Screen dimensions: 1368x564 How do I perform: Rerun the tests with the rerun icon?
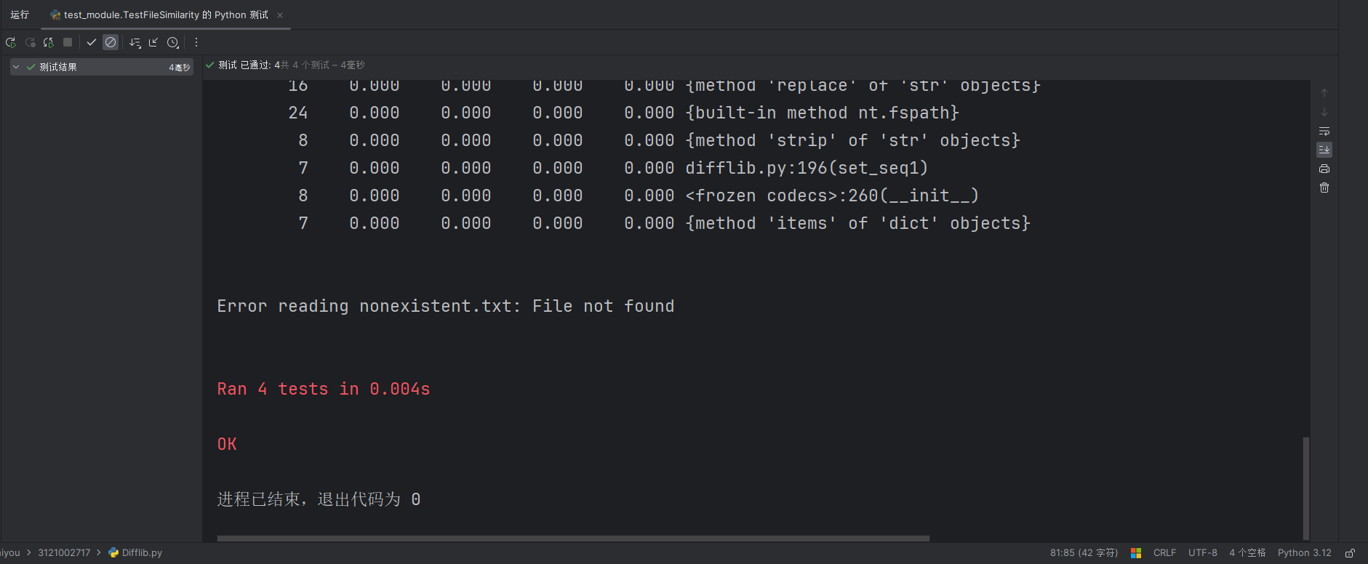(x=11, y=43)
